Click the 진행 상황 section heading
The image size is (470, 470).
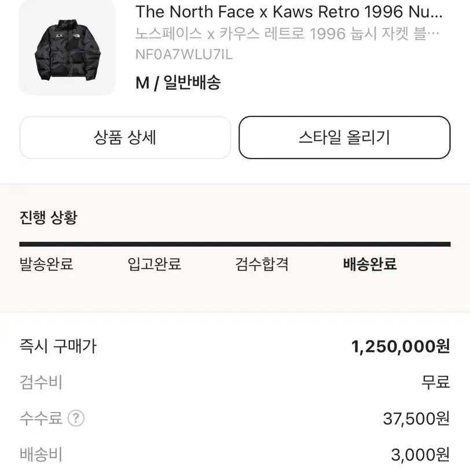click(49, 217)
